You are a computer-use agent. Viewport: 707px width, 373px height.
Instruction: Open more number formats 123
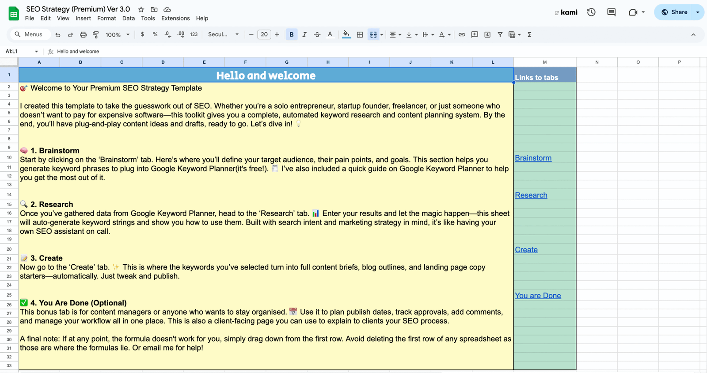tap(194, 34)
